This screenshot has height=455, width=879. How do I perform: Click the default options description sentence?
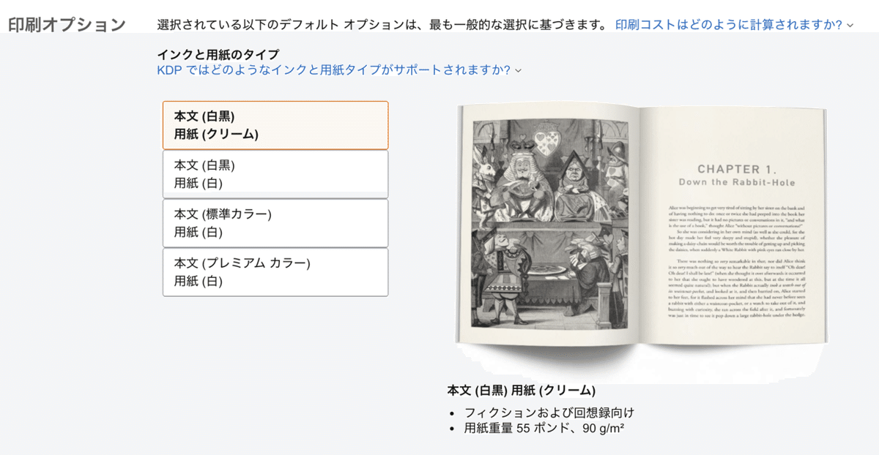click(382, 24)
